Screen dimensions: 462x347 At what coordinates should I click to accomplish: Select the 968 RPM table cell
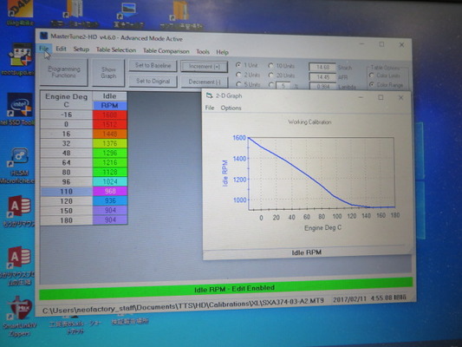[x=109, y=192]
